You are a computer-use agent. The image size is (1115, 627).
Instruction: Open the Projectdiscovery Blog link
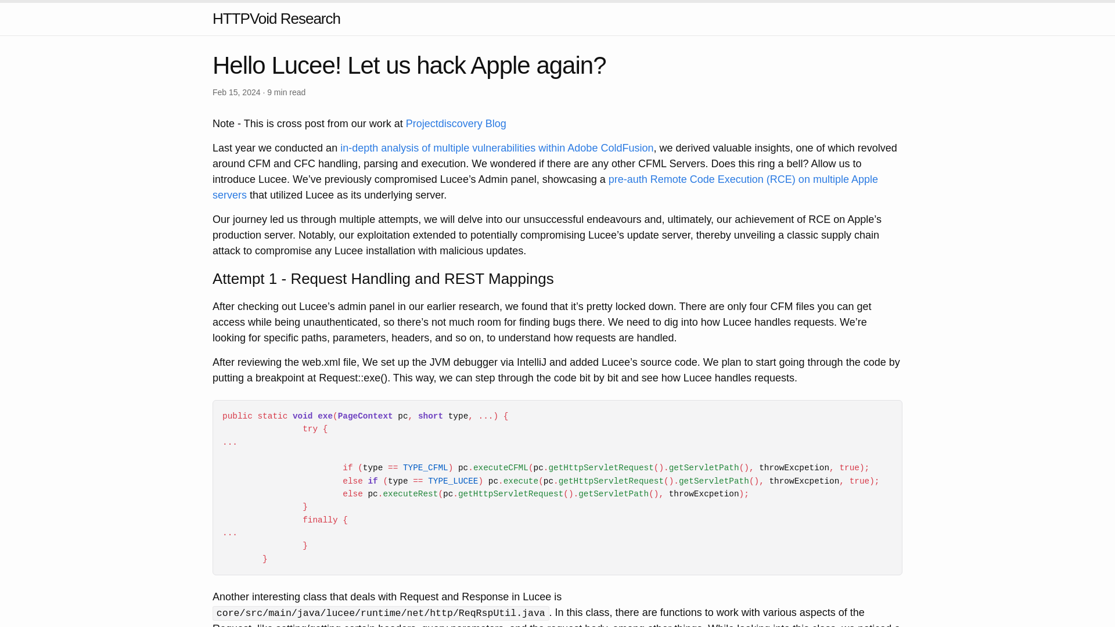click(456, 124)
